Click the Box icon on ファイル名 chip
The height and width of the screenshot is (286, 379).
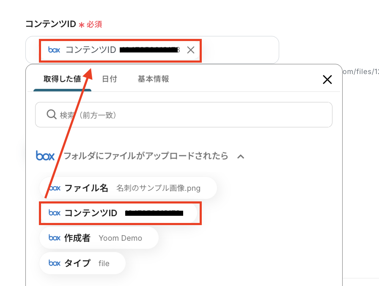[55, 188]
